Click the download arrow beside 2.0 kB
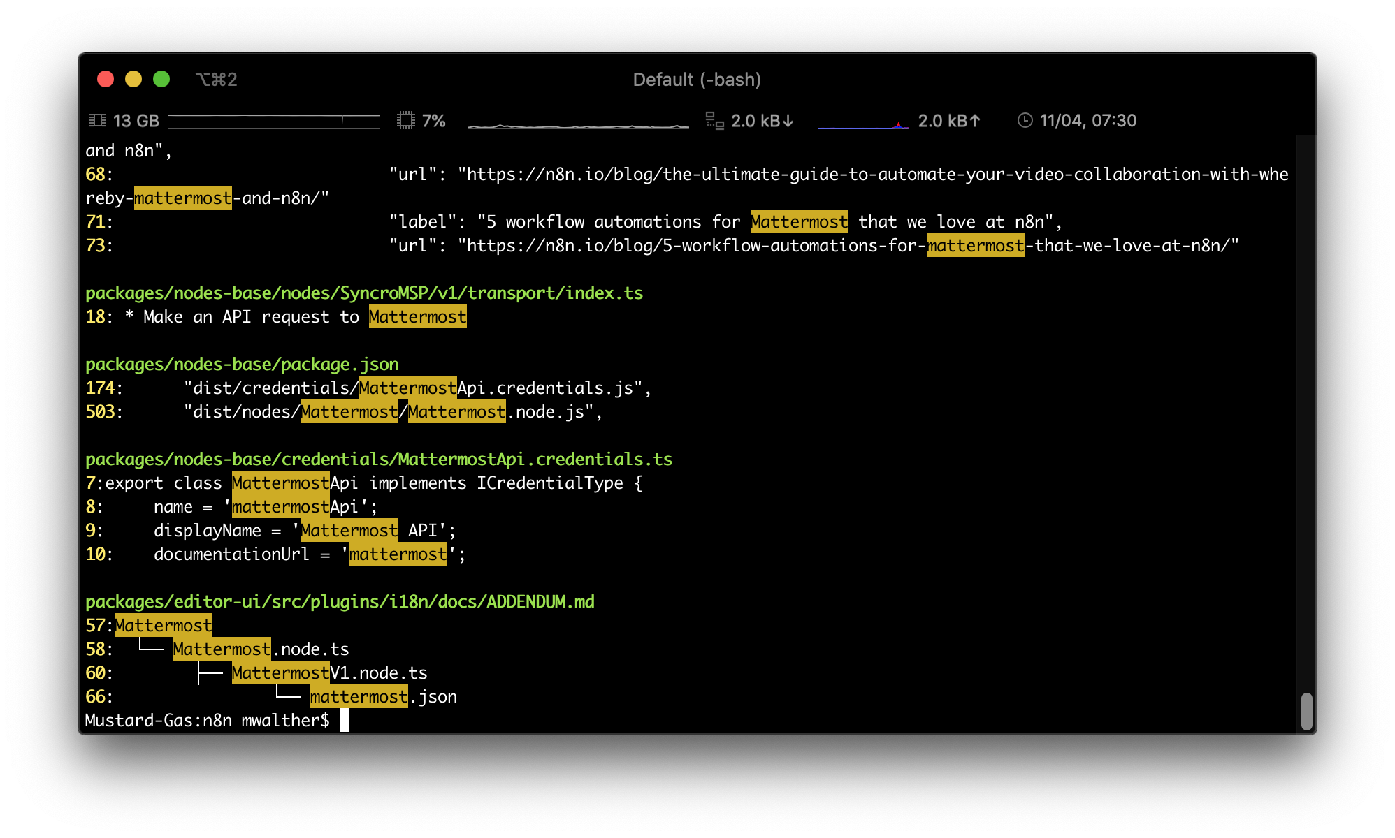This screenshot has width=1395, height=838. click(x=788, y=121)
